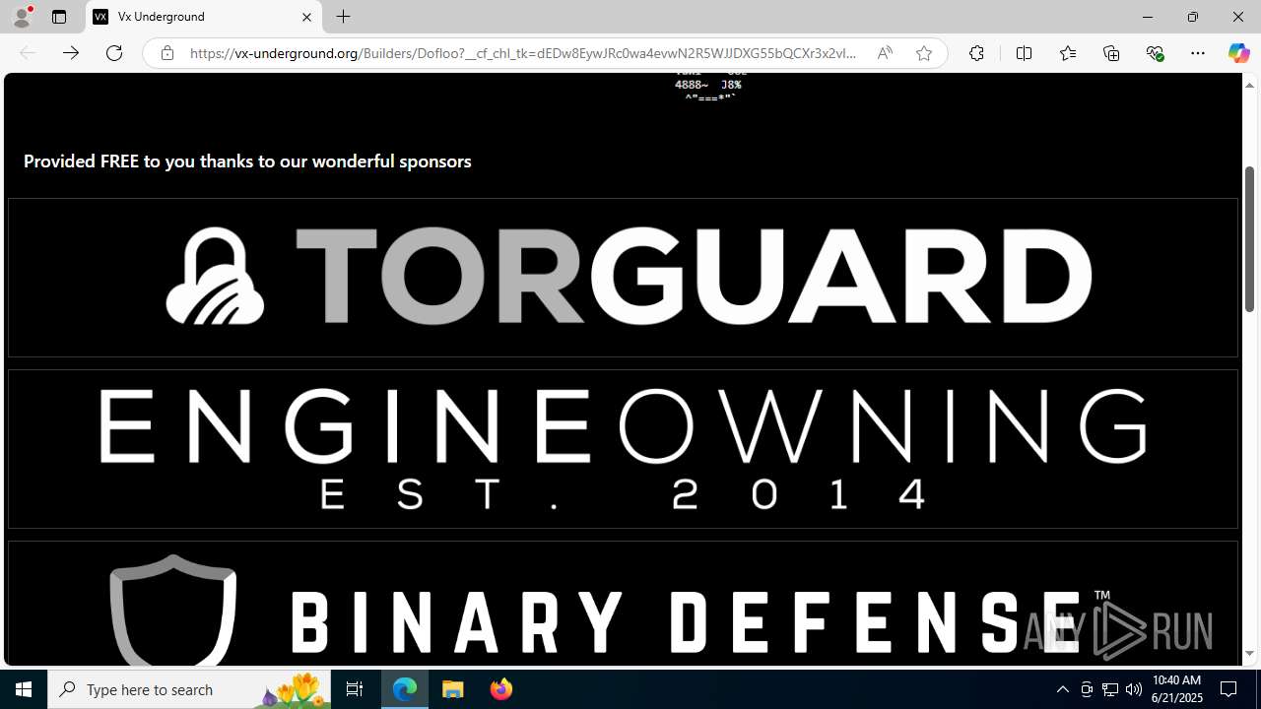Open a new tab with plus button
The image size is (1261, 709).
coord(343,17)
